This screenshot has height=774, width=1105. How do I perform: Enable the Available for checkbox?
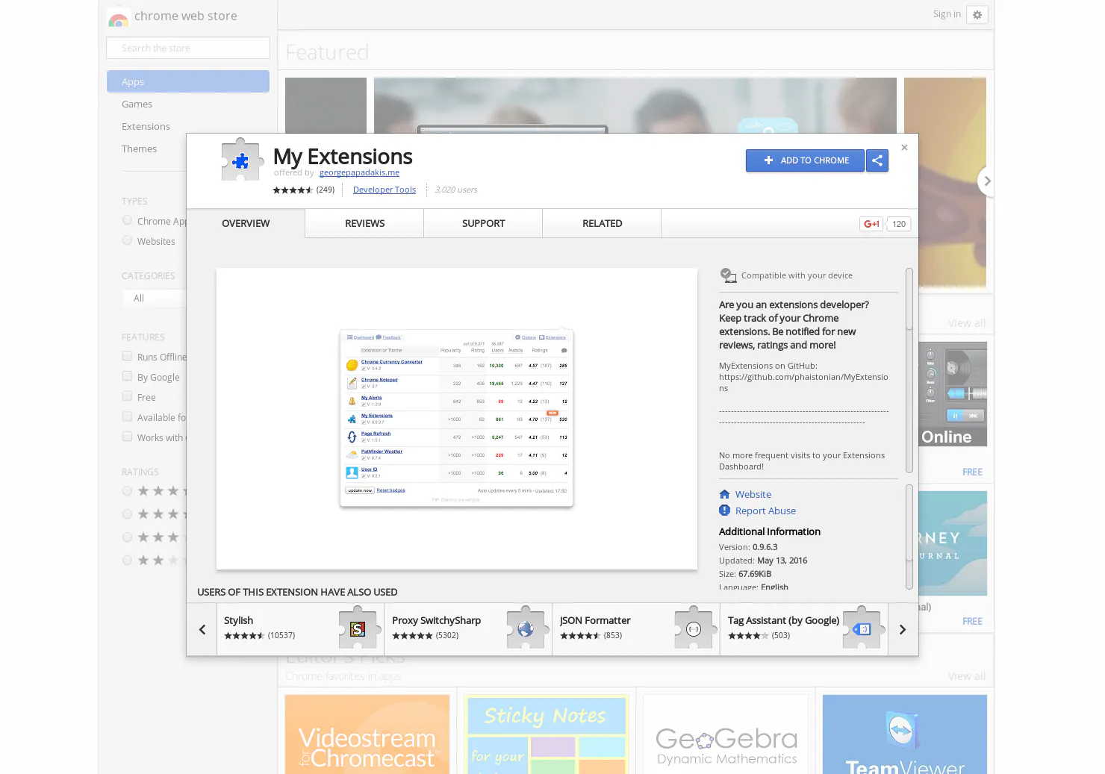(x=127, y=416)
